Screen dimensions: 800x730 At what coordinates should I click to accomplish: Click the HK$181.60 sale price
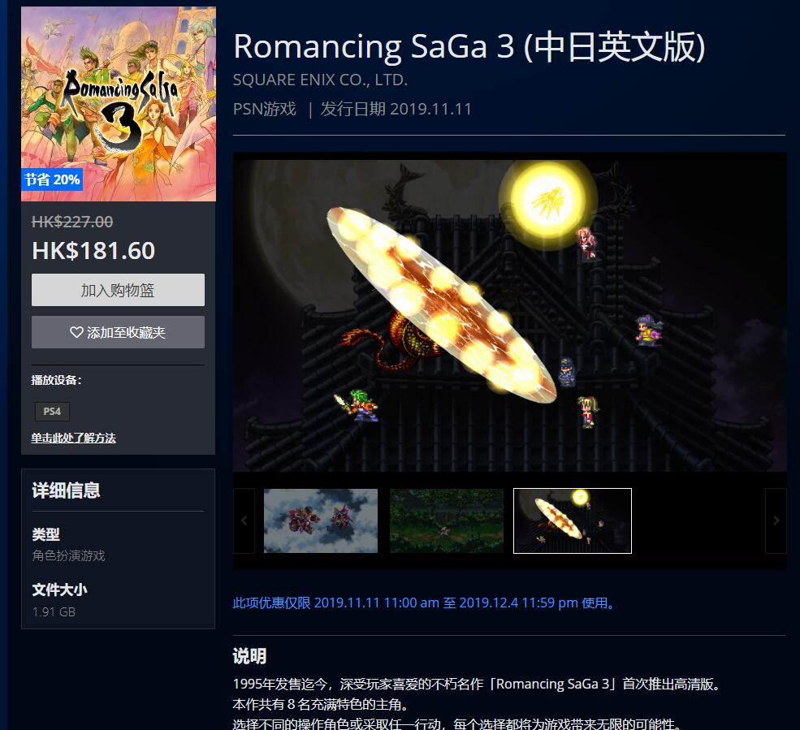93,250
